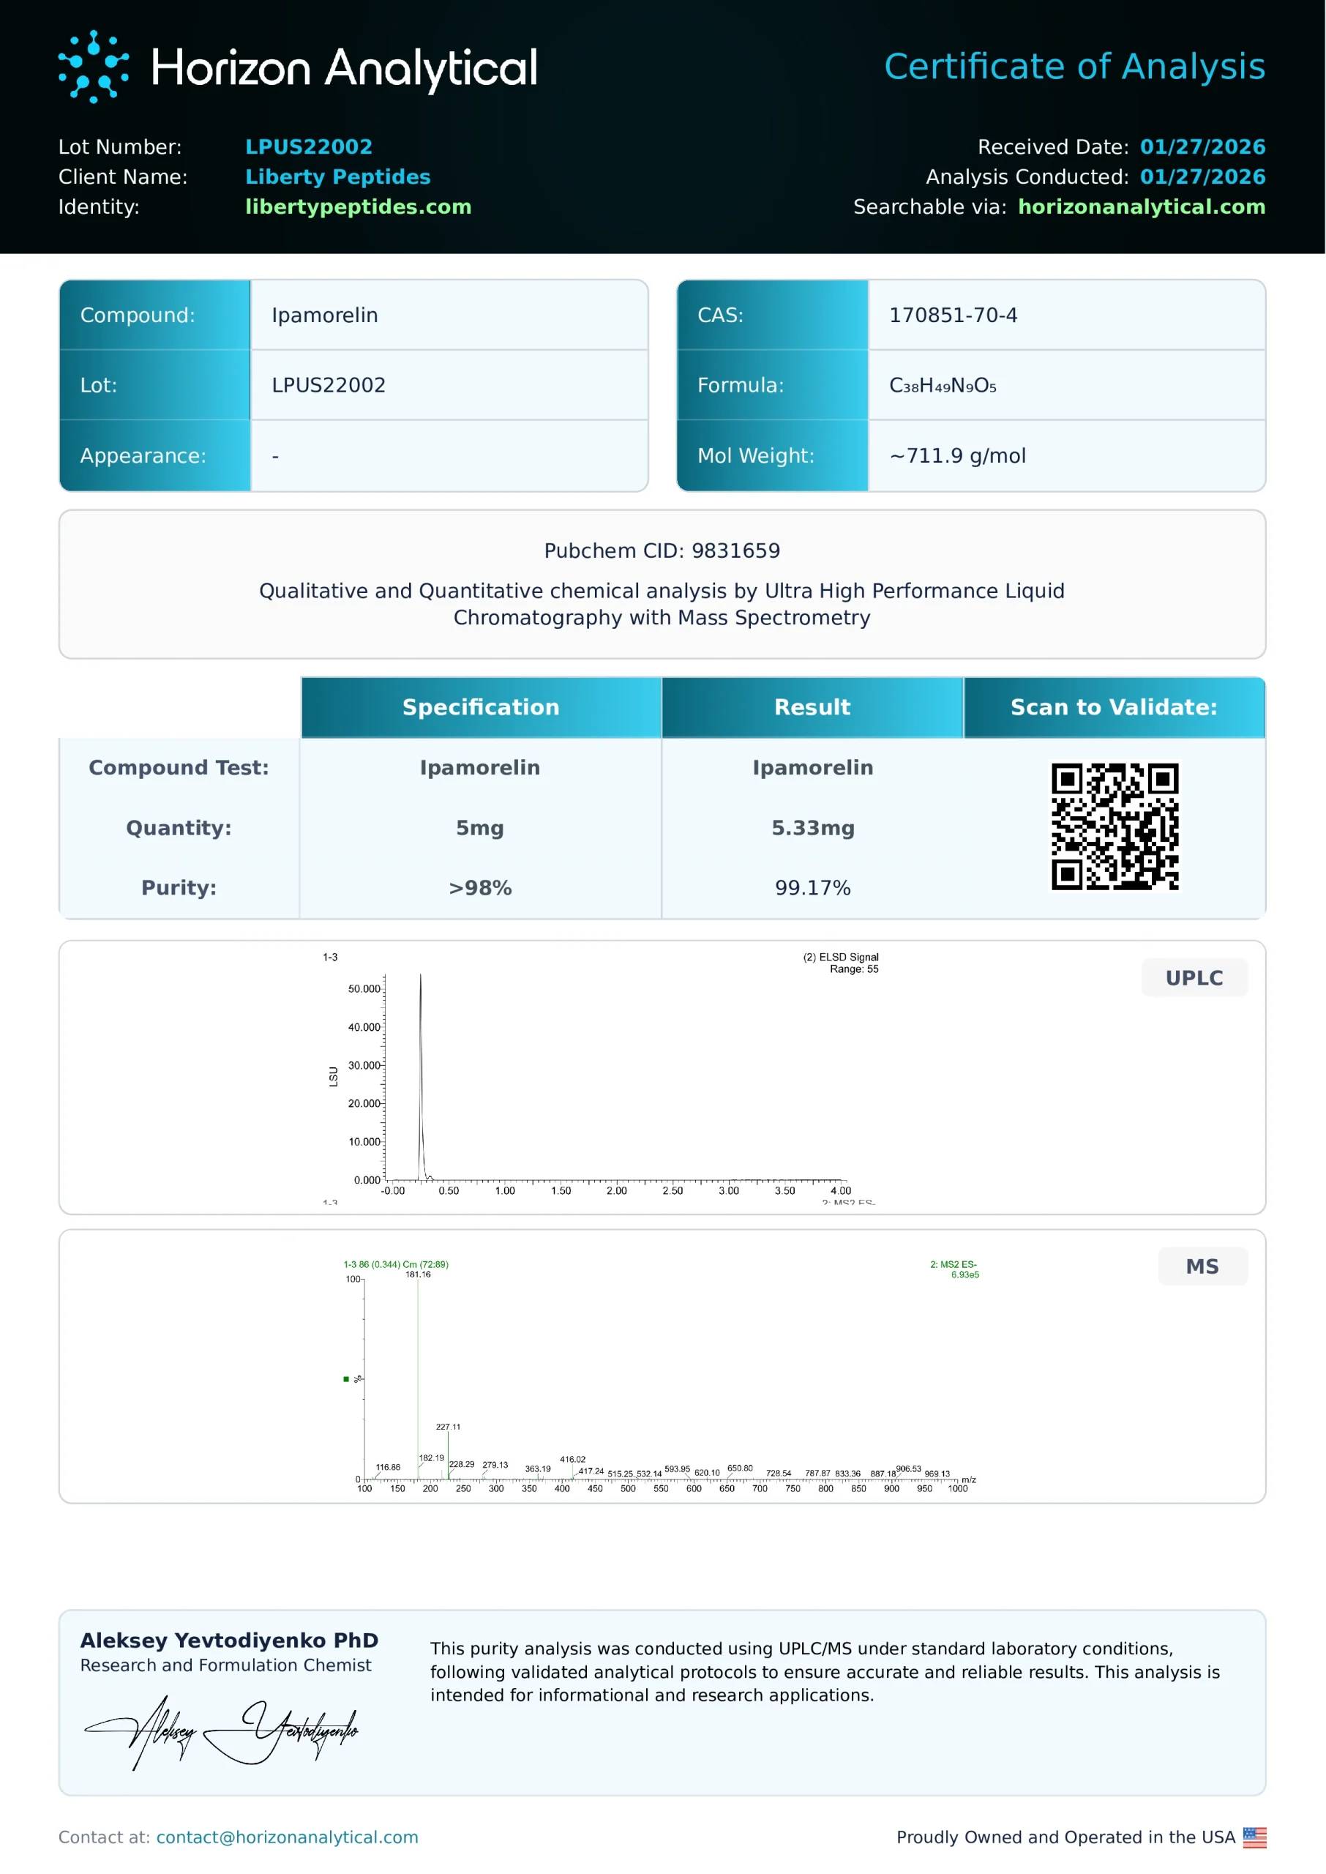Select the Specification column header
1326x1874 pixels.
tap(480, 707)
